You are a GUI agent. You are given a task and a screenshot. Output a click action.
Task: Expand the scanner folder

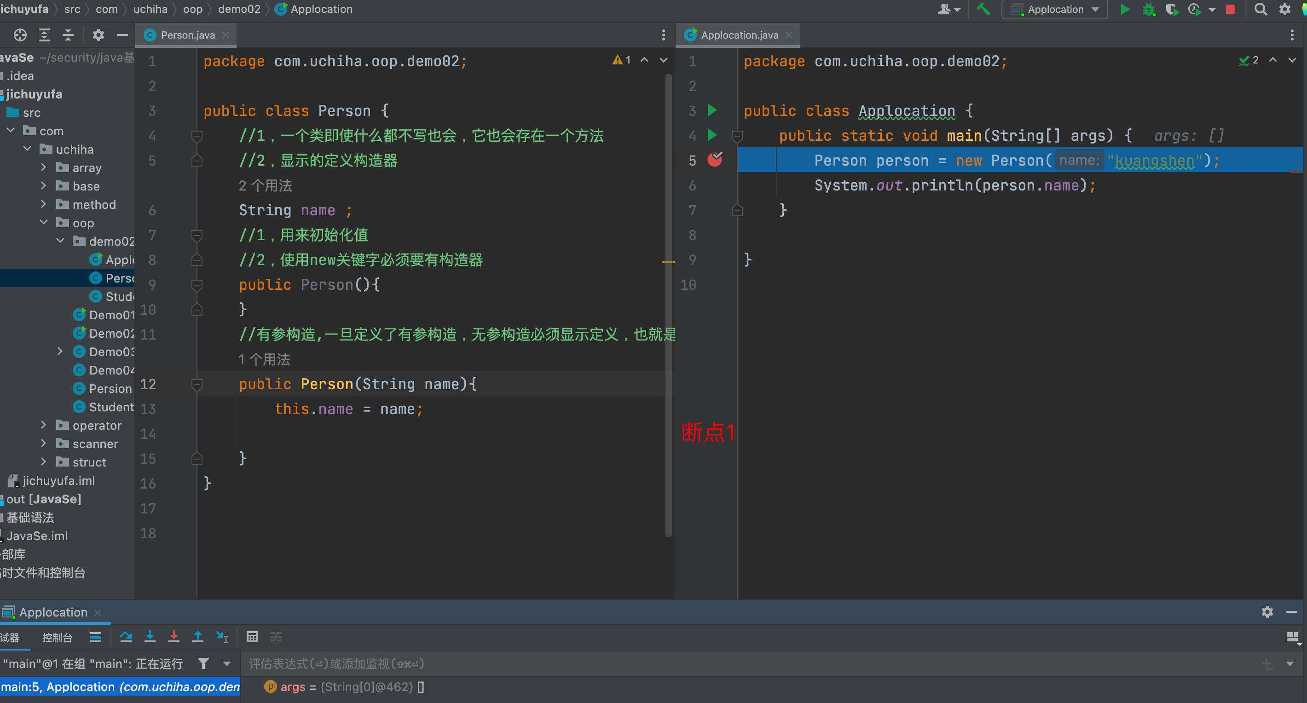tap(44, 444)
